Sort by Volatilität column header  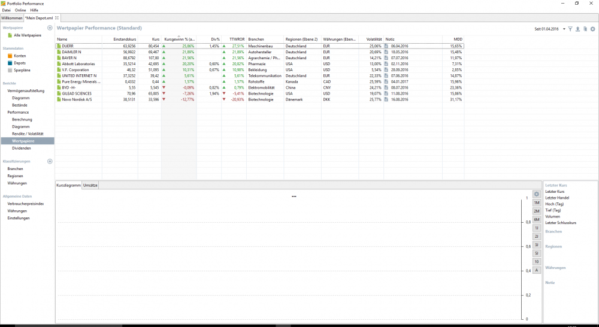click(x=371, y=40)
